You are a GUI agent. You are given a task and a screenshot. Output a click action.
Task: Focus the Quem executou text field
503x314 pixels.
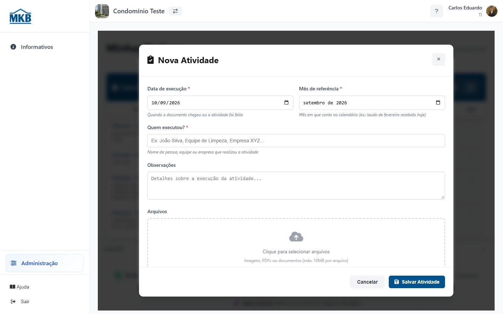[296, 141]
